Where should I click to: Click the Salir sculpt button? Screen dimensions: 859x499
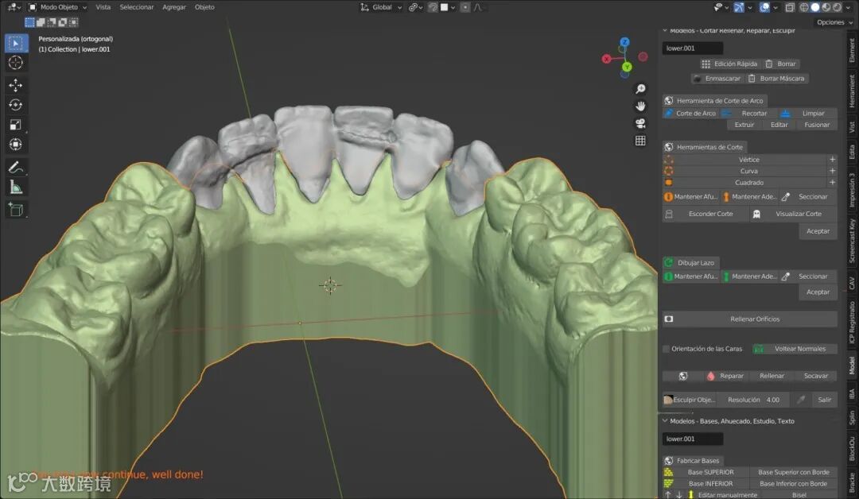[x=825, y=400]
